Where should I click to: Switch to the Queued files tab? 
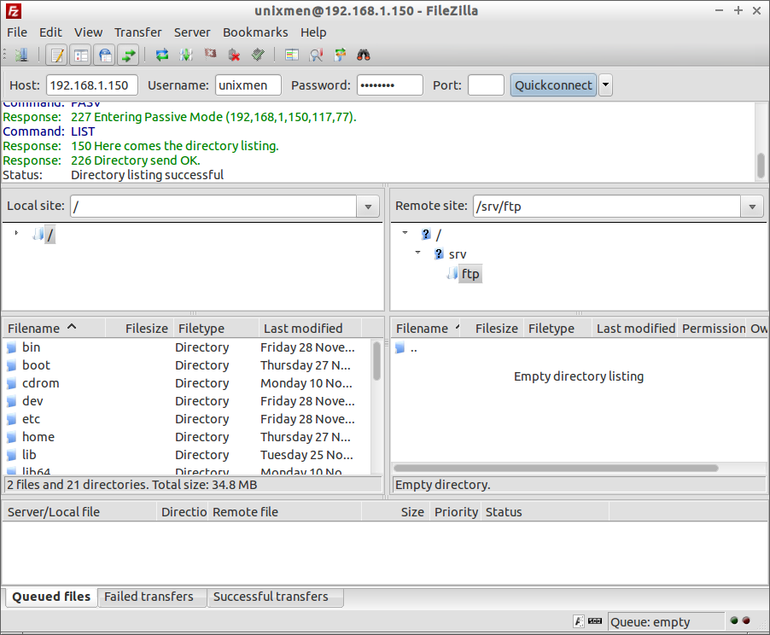click(51, 597)
